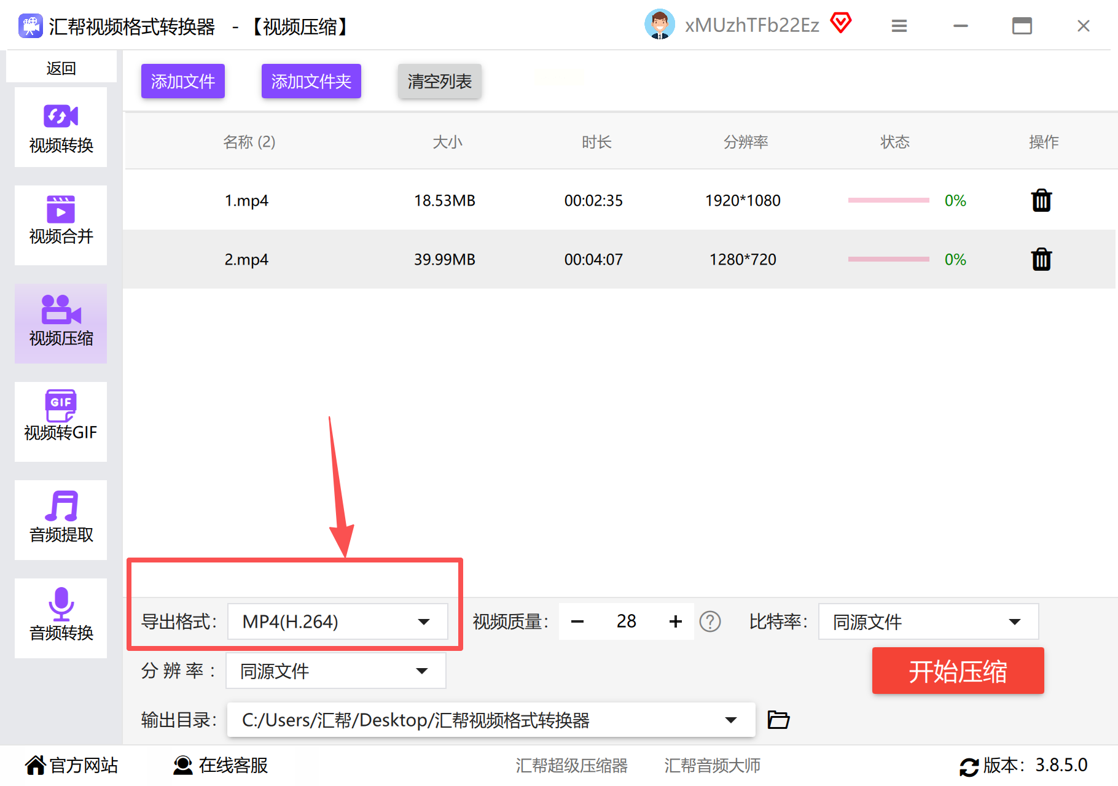The width and height of the screenshot is (1118, 786).
Task: Click the 0% status of 1.mp4
Action: (955, 201)
